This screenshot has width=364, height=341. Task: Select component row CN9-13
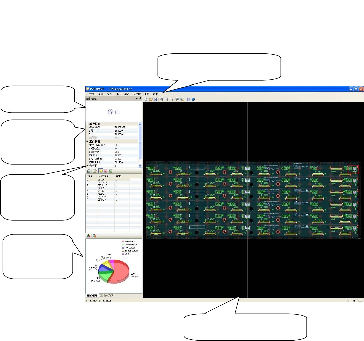[114, 200]
